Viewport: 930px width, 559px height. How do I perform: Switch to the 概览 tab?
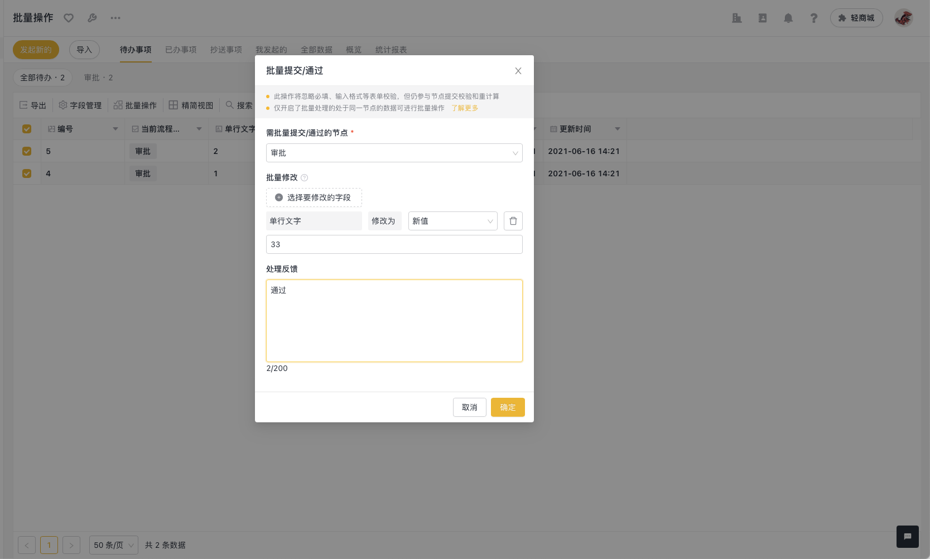click(x=354, y=50)
